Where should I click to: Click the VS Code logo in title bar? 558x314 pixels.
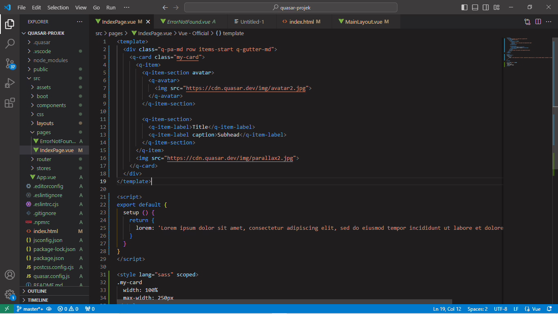tap(7, 7)
